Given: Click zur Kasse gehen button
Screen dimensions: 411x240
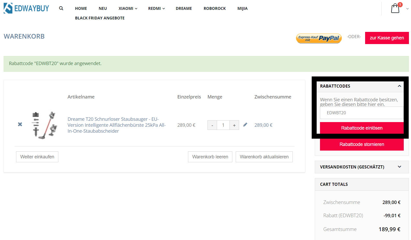Looking at the screenshot, I should pos(387,38).
